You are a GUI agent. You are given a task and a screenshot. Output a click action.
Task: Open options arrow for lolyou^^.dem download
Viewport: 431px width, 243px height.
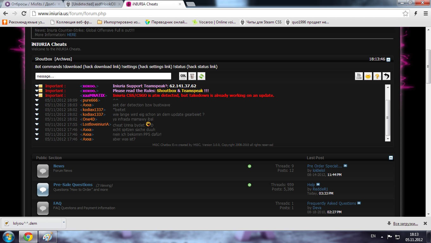click(64, 223)
